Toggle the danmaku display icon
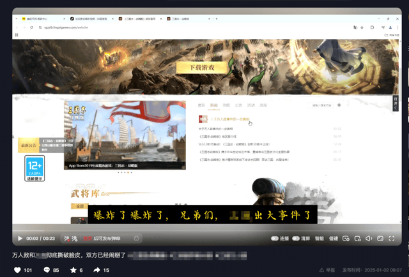This screenshot has width=409, height=277. click(66, 239)
